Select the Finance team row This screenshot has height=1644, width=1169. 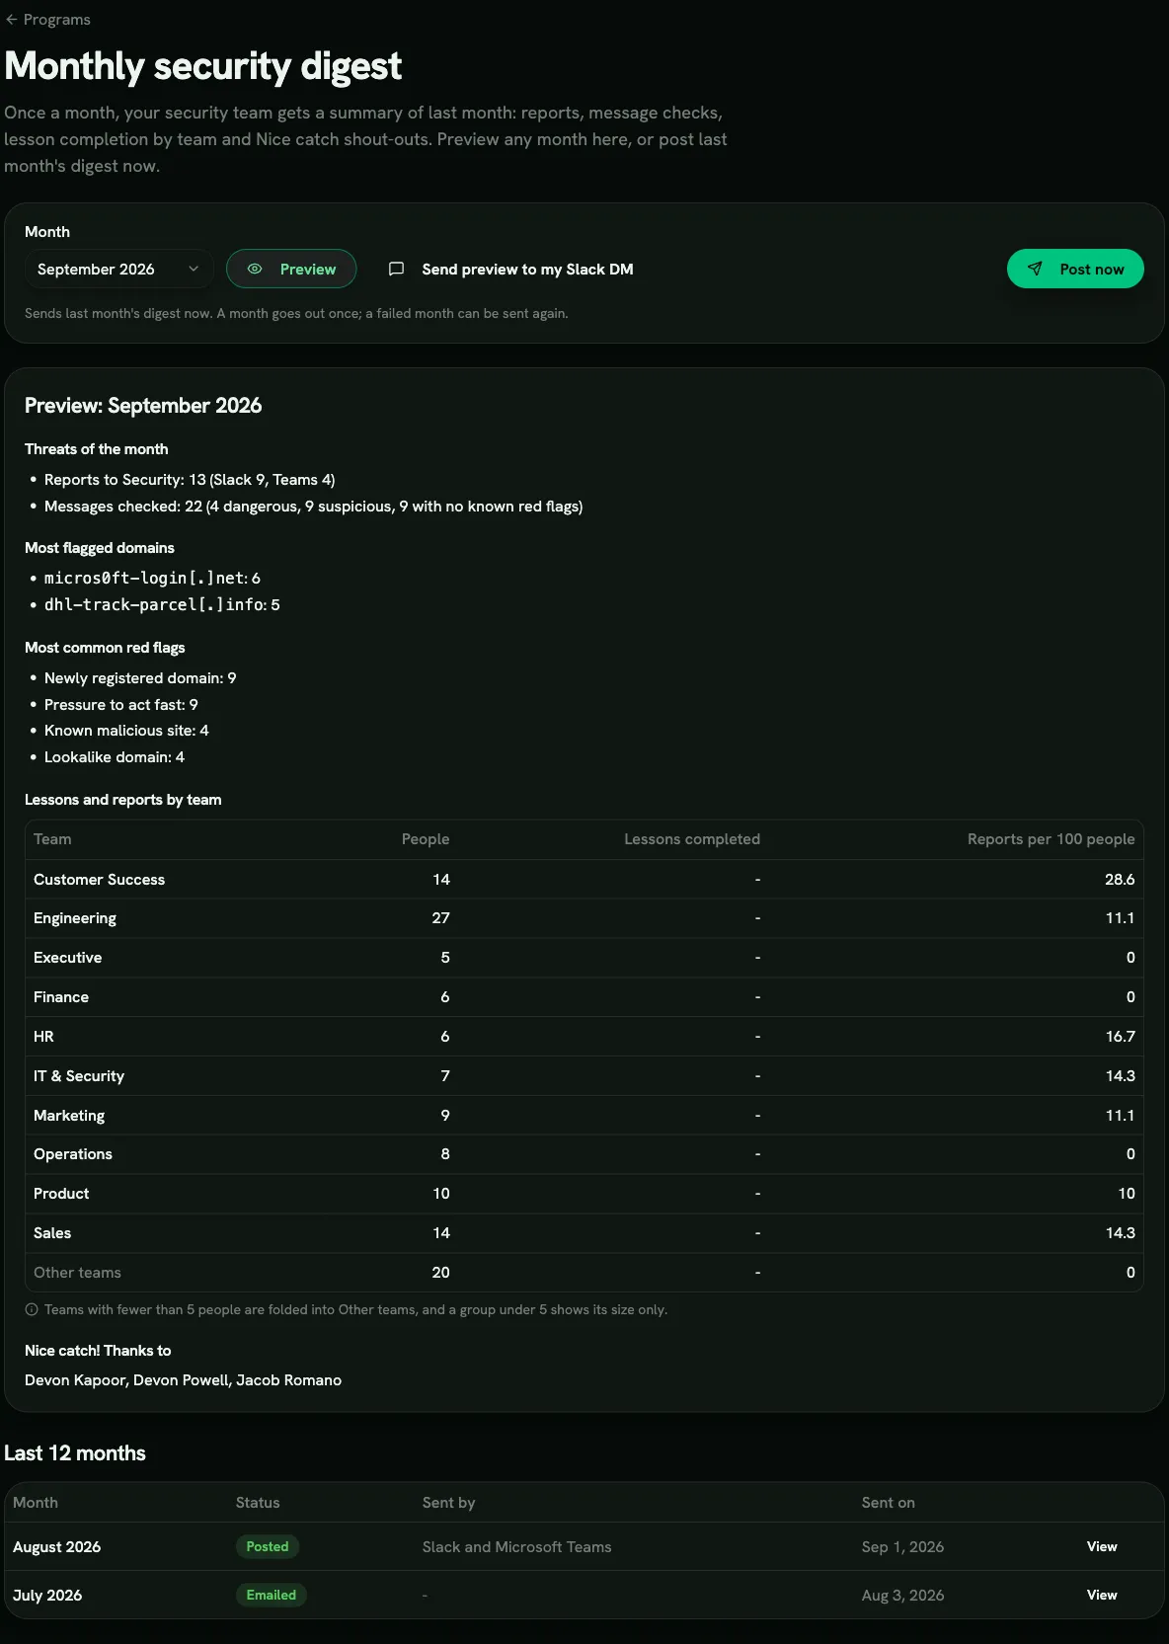click(584, 997)
